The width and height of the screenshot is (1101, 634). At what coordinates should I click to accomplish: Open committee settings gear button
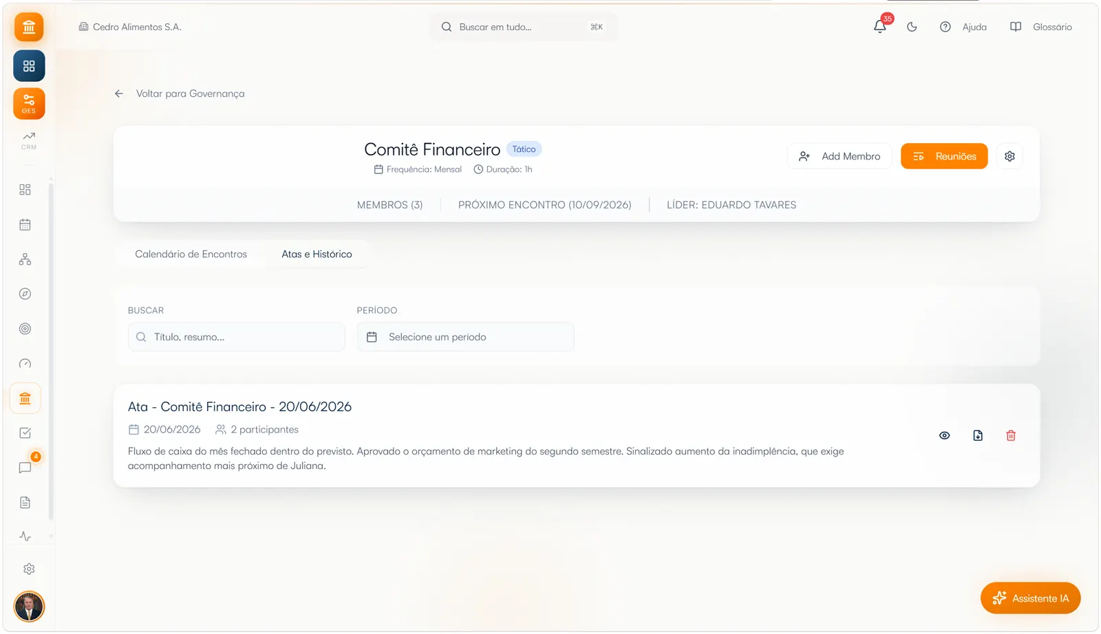[1009, 157]
